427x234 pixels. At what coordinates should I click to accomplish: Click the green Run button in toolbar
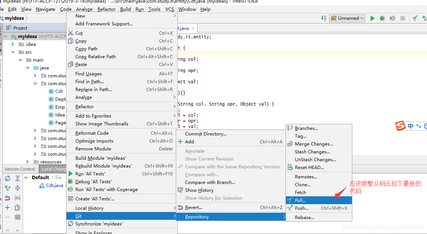(372, 18)
